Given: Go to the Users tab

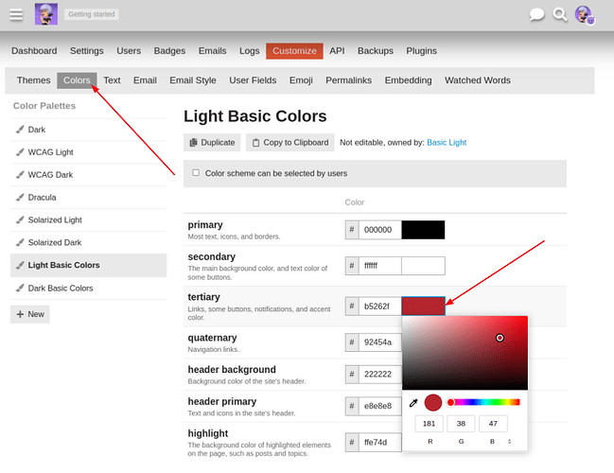Looking at the screenshot, I should (129, 51).
